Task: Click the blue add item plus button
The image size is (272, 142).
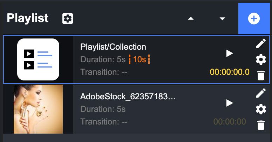Action: (x=254, y=19)
